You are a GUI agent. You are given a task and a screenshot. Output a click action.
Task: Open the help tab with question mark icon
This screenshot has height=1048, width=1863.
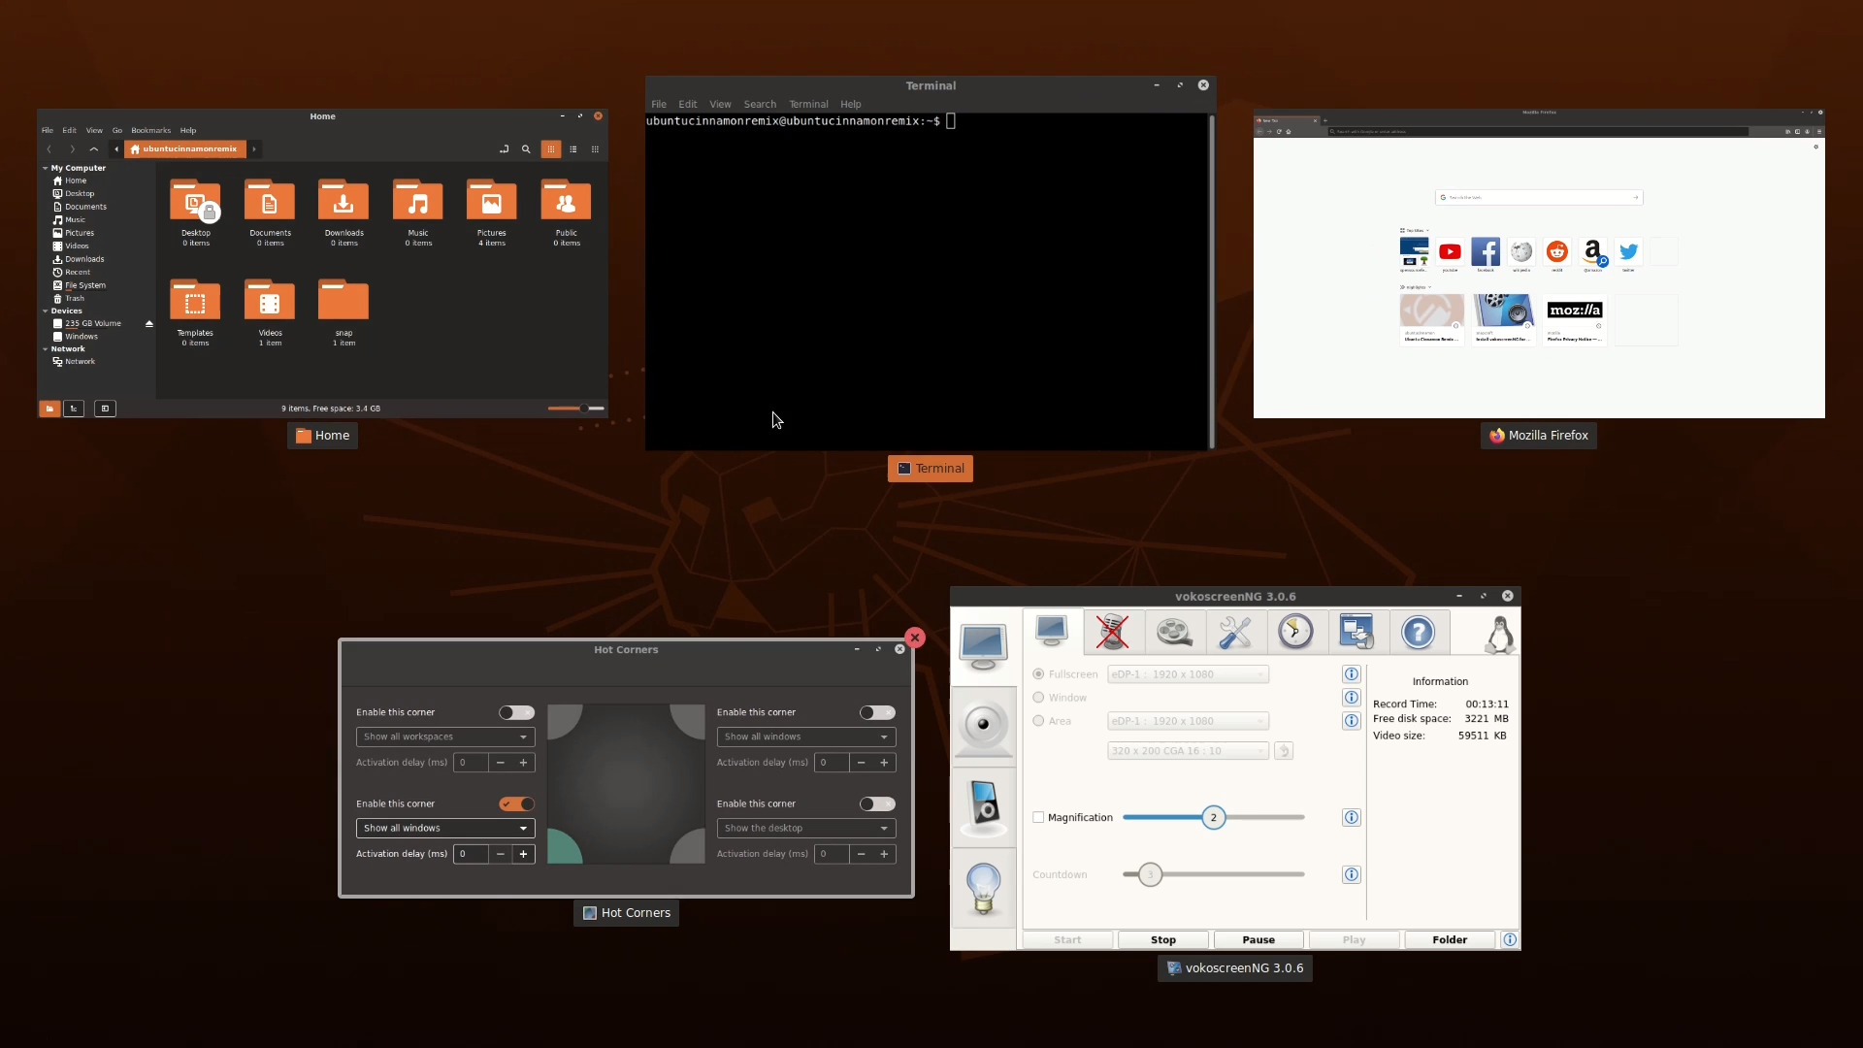(x=1419, y=632)
